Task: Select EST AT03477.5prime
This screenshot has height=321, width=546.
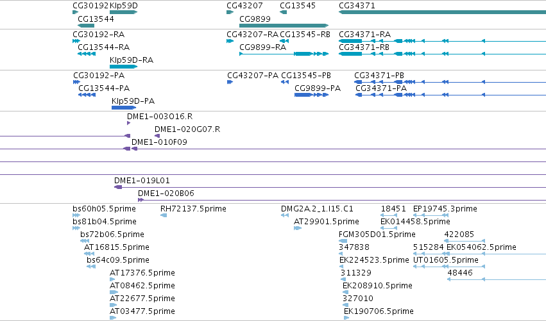Action: tap(142, 311)
